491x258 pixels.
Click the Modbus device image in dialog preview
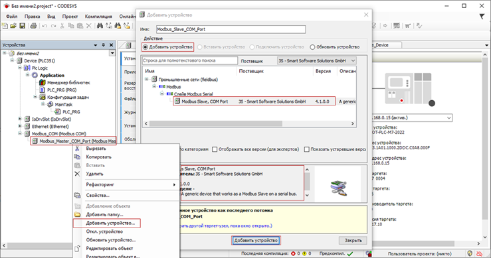coord(338,188)
